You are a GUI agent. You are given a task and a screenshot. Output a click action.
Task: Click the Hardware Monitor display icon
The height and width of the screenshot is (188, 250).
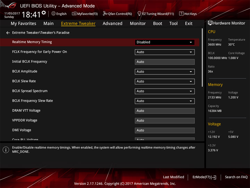point(210,23)
